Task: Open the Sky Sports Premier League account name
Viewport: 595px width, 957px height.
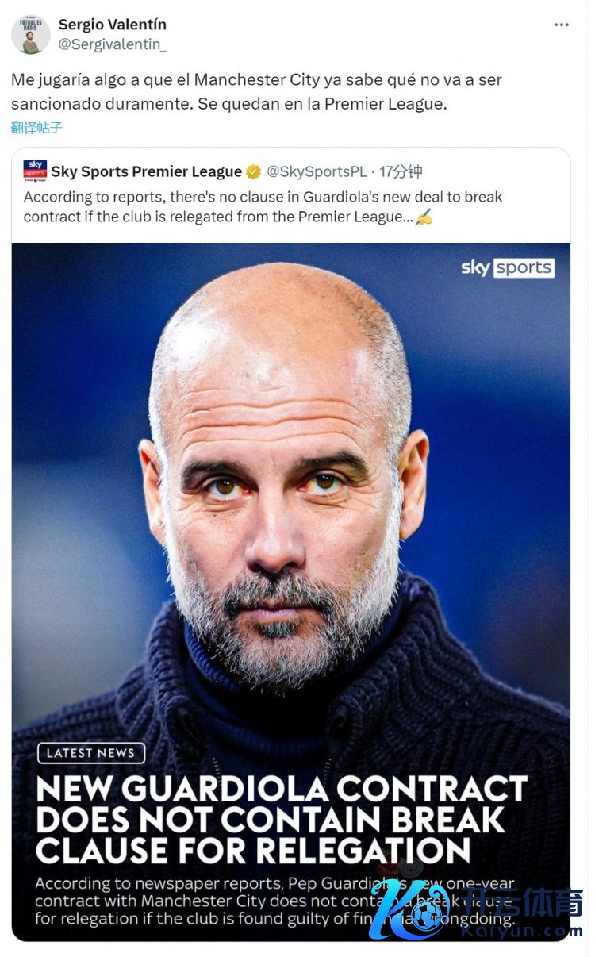Action: tap(147, 171)
